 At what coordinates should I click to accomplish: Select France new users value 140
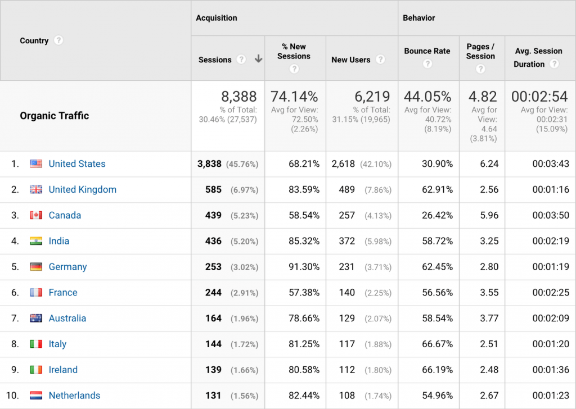coord(346,292)
